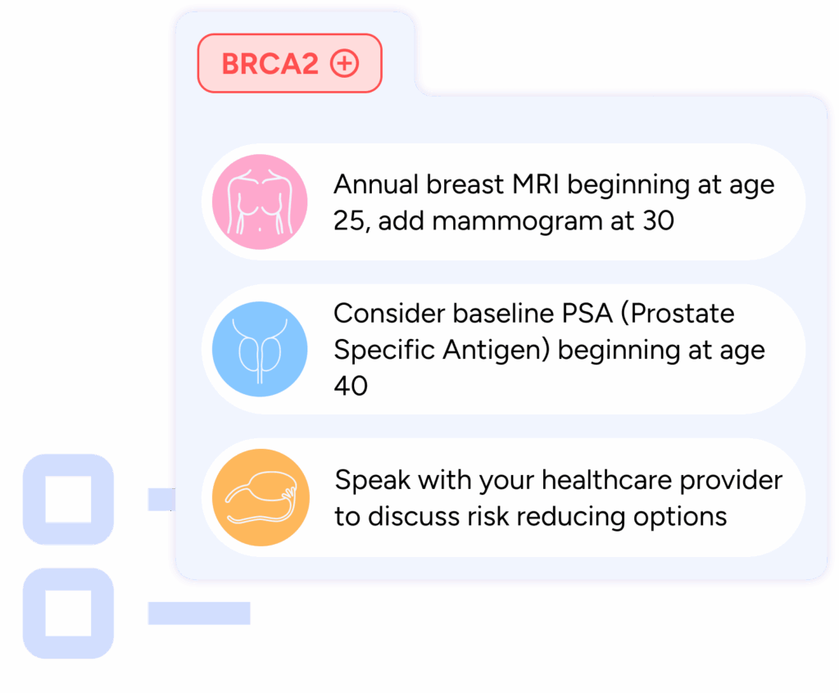This screenshot has height=693, width=839.
Task: Click the short placeholder bar beside upper checkbox
Action: 161,500
